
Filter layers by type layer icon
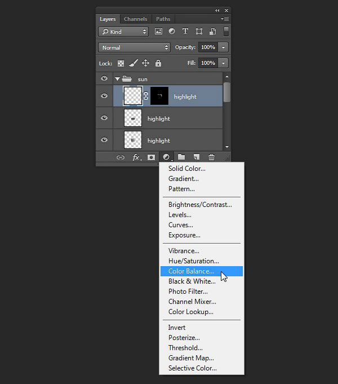185,31
